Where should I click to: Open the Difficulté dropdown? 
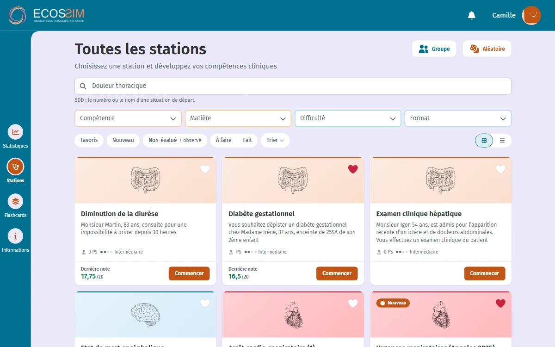click(x=348, y=118)
